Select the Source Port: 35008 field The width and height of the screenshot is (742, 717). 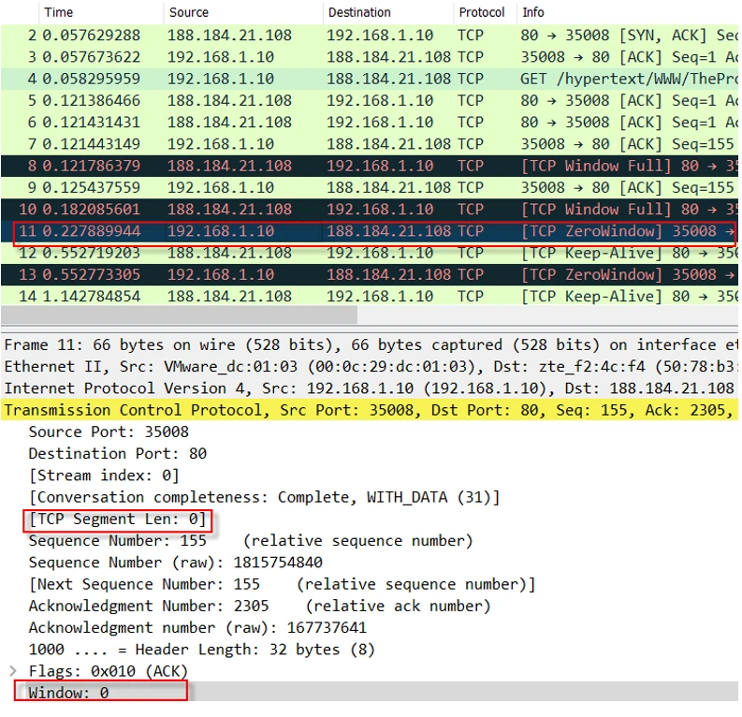pyautogui.click(x=109, y=432)
